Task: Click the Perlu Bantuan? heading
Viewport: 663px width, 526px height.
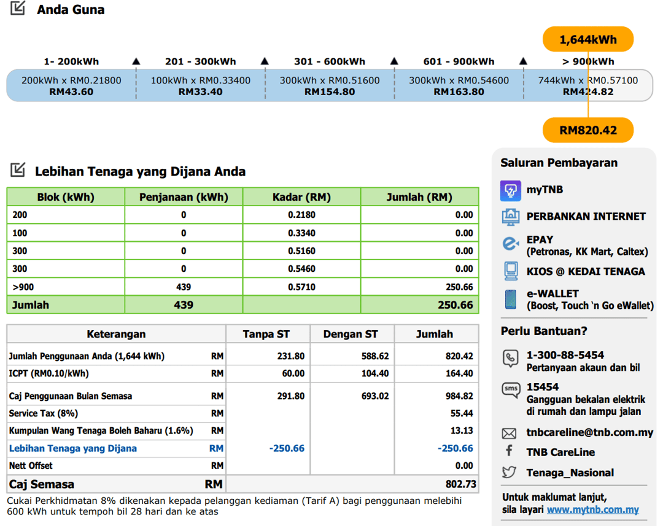Action: pos(544,331)
